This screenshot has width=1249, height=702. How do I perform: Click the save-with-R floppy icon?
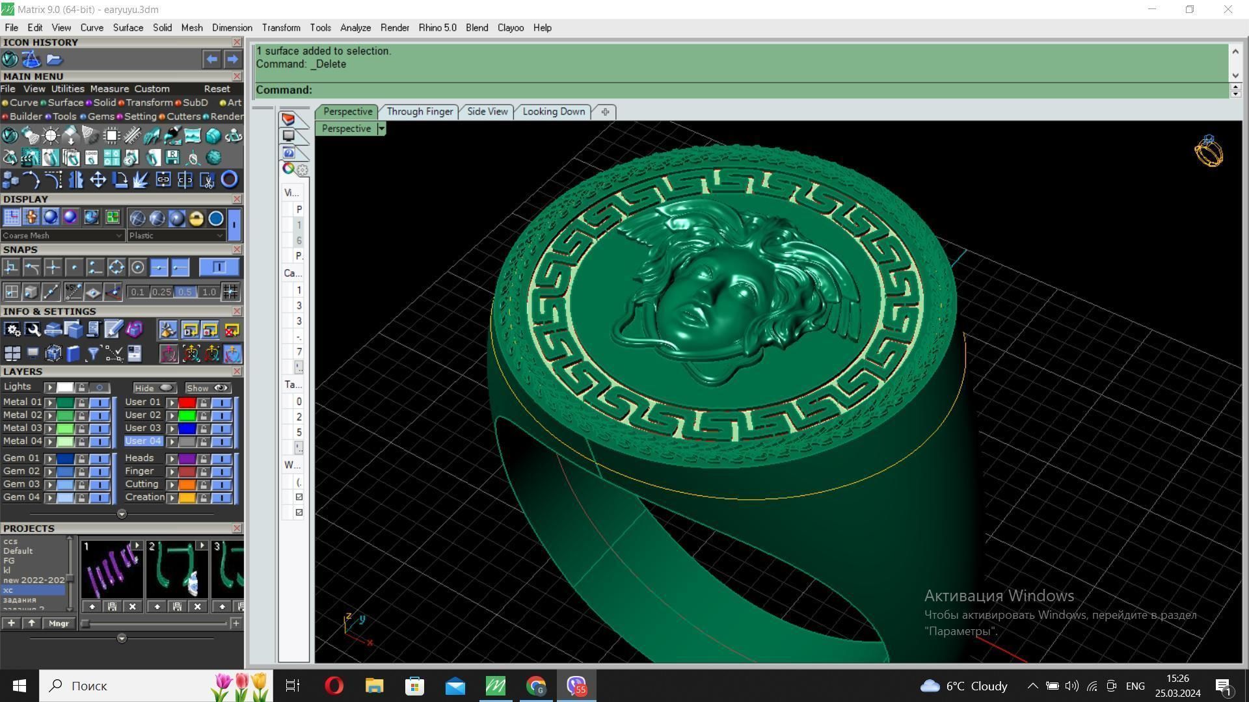[172, 157]
